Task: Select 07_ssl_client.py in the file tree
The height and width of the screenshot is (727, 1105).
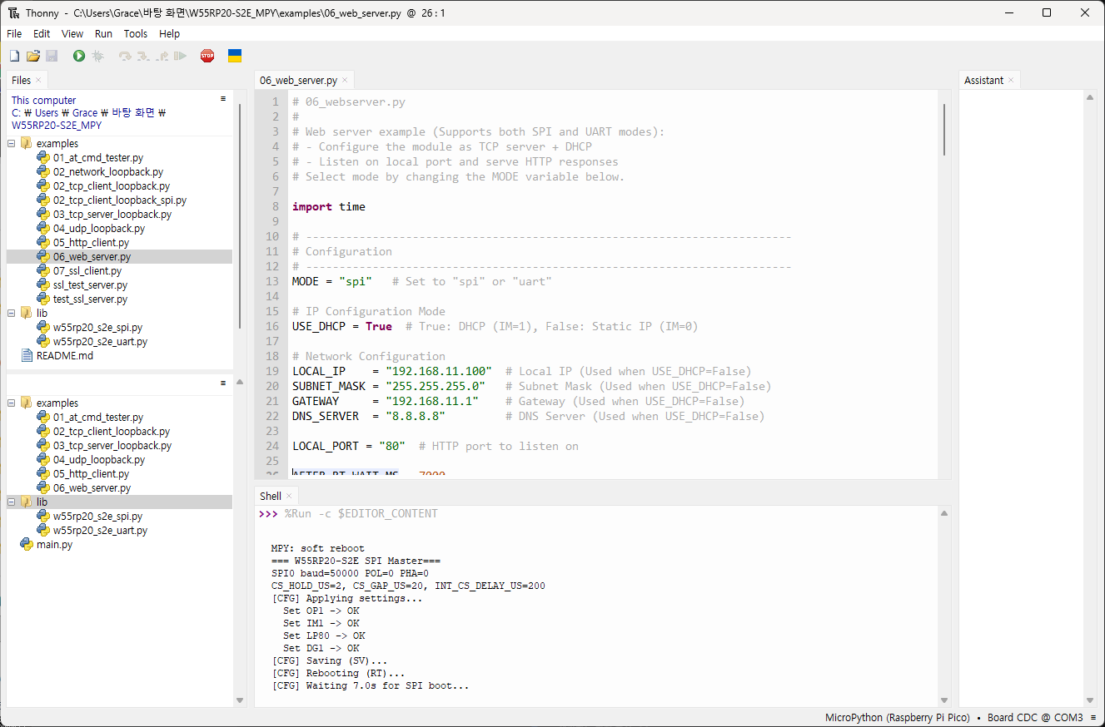Action: pos(87,270)
